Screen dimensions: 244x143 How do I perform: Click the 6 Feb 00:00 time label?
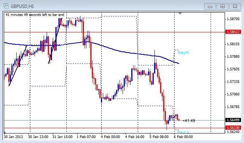pos(183,137)
